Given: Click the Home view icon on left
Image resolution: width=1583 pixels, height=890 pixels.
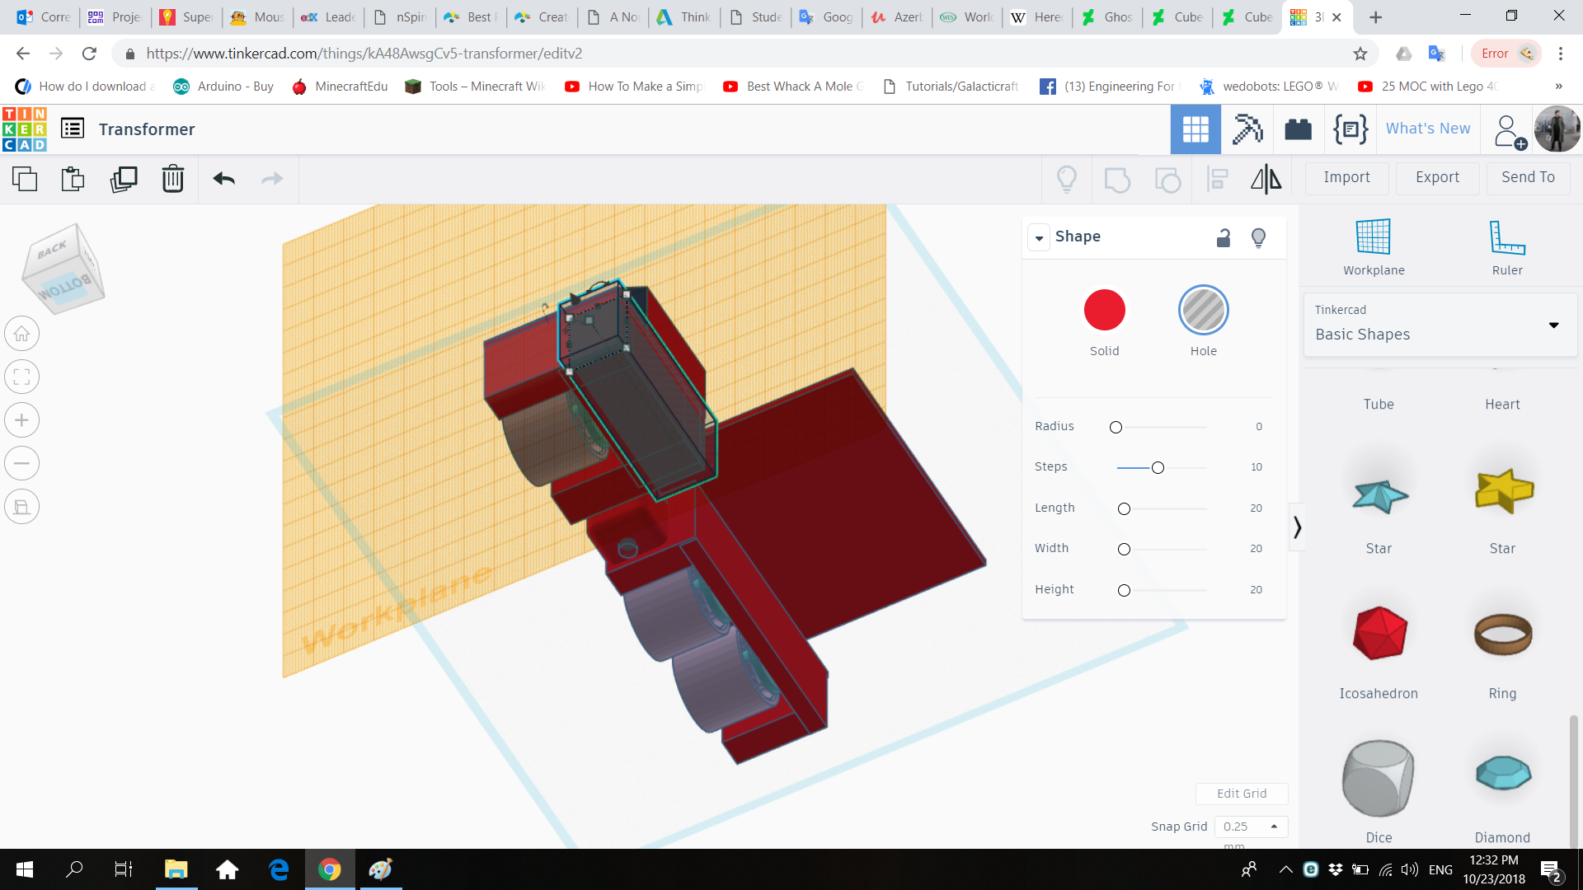Looking at the screenshot, I should click(22, 333).
